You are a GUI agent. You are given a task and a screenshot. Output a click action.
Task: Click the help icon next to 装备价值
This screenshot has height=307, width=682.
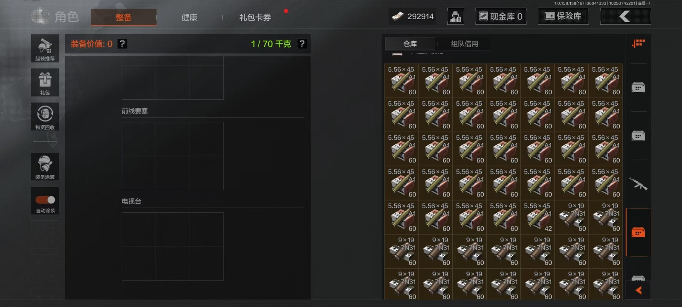click(122, 43)
